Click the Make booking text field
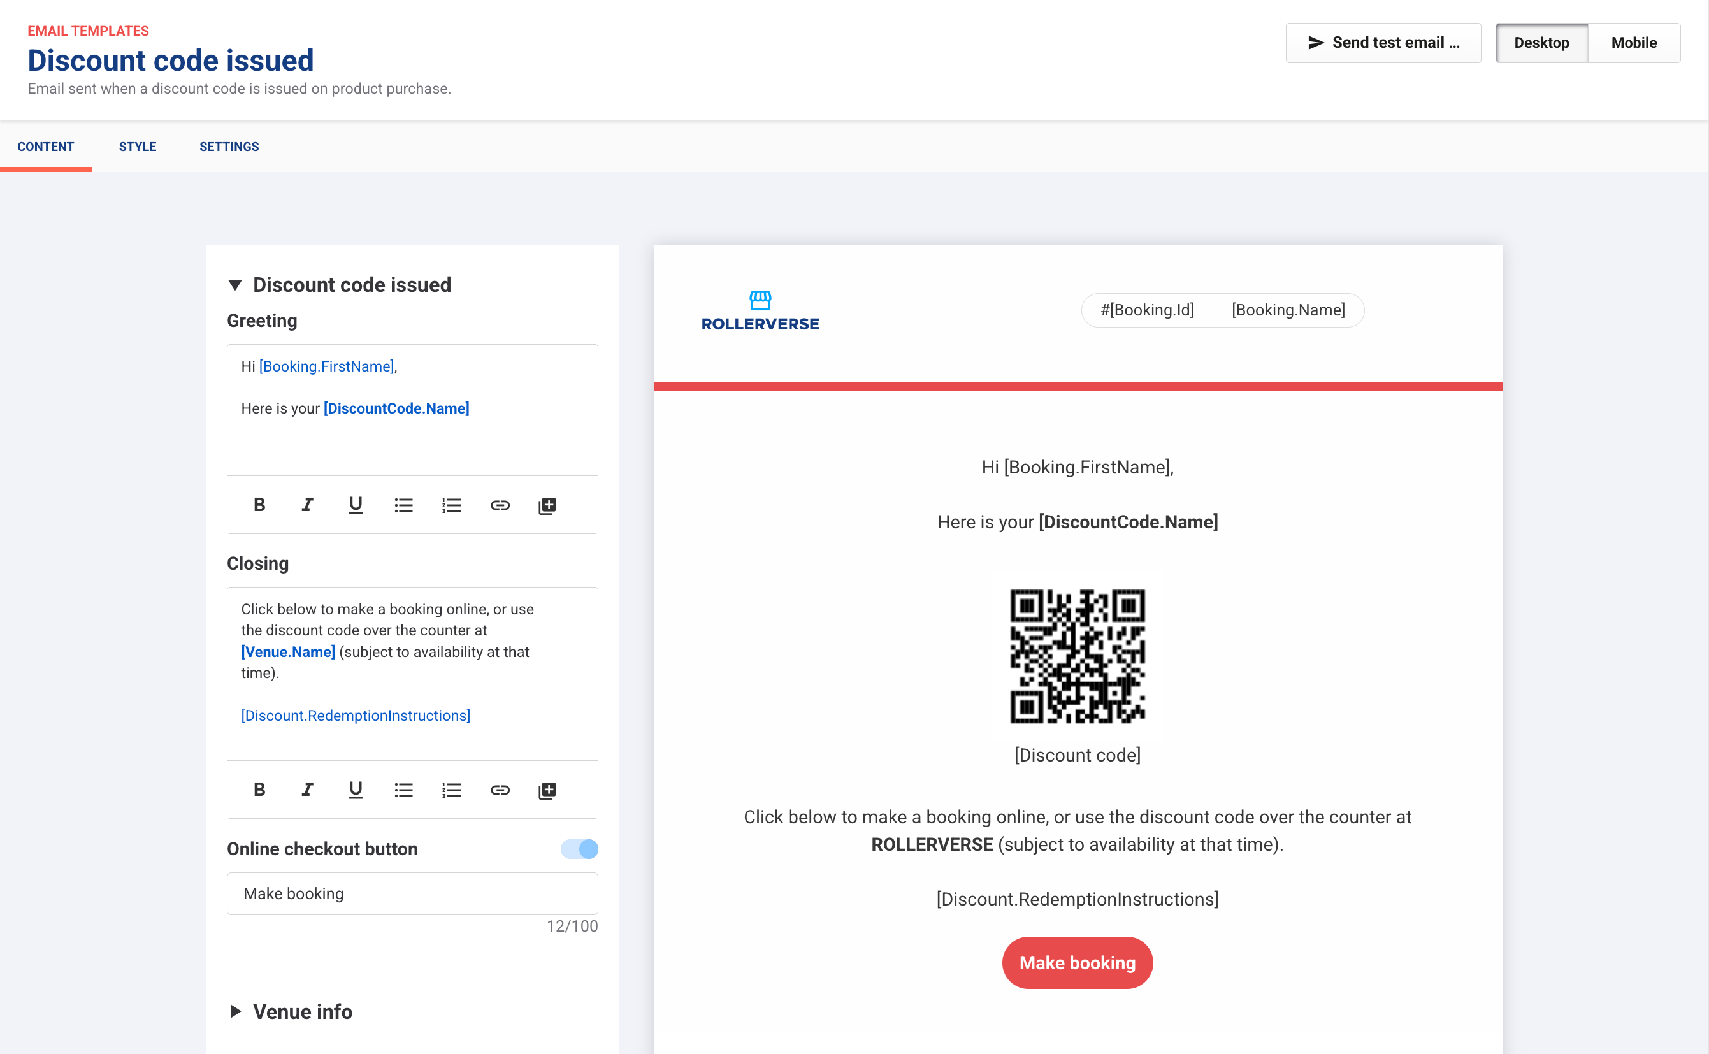 tap(412, 893)
